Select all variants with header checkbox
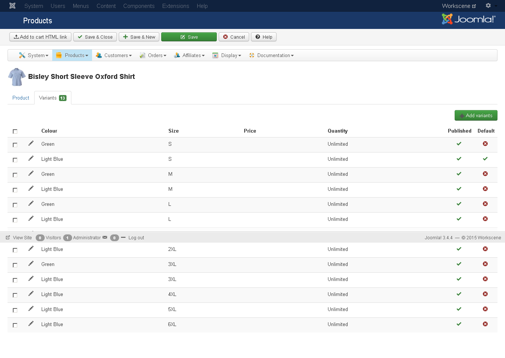The image size is (505, 358). pos(15,131)
